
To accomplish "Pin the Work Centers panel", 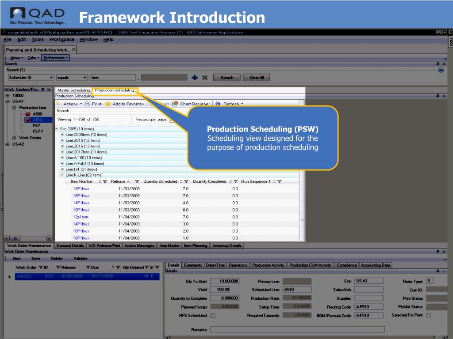I will point(43,90).
